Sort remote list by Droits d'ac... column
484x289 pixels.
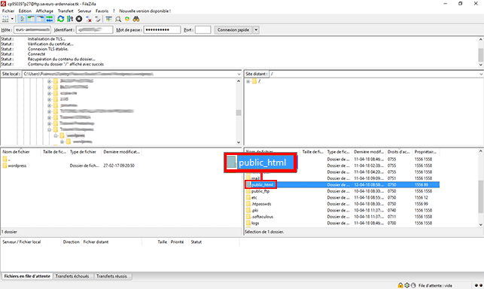coord(398,152)
